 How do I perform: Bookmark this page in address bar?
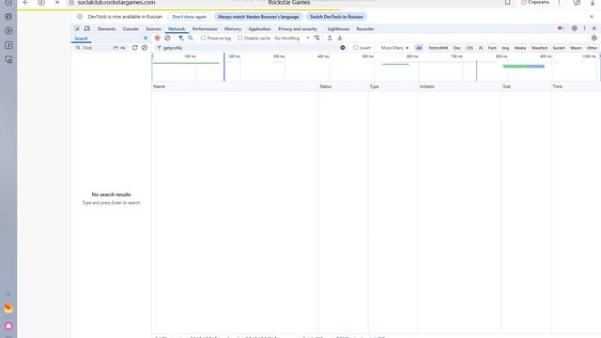point(507,2)
